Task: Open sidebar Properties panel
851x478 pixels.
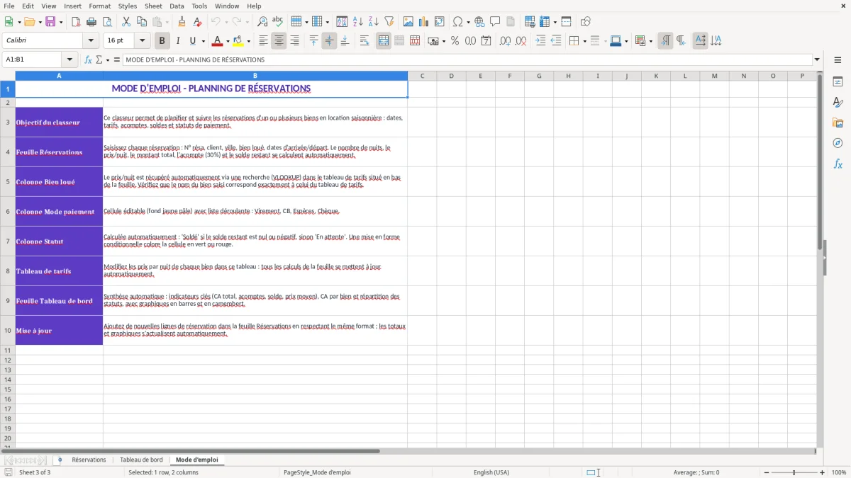Action: click(838, 82)
